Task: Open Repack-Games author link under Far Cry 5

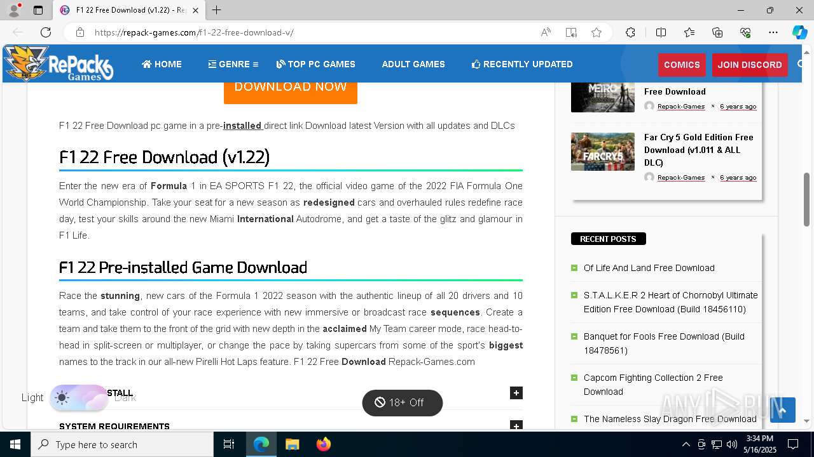Action: pos(681,178)
